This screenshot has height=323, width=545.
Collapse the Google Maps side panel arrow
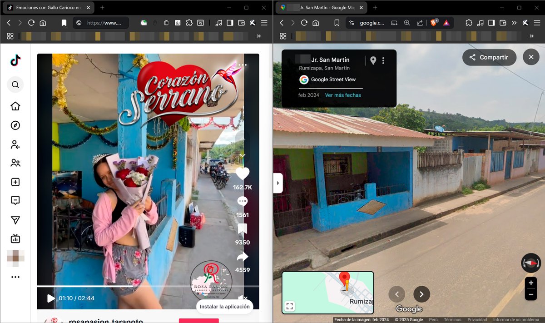(x=278, y=183)
